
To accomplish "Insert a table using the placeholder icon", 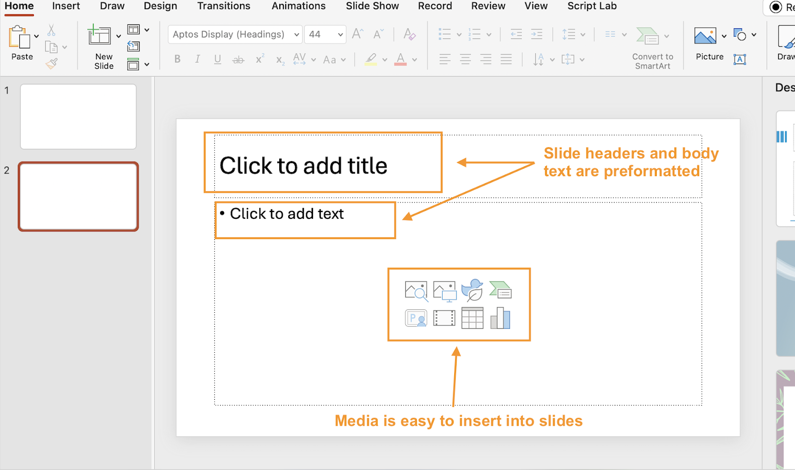I will (472, 318).
